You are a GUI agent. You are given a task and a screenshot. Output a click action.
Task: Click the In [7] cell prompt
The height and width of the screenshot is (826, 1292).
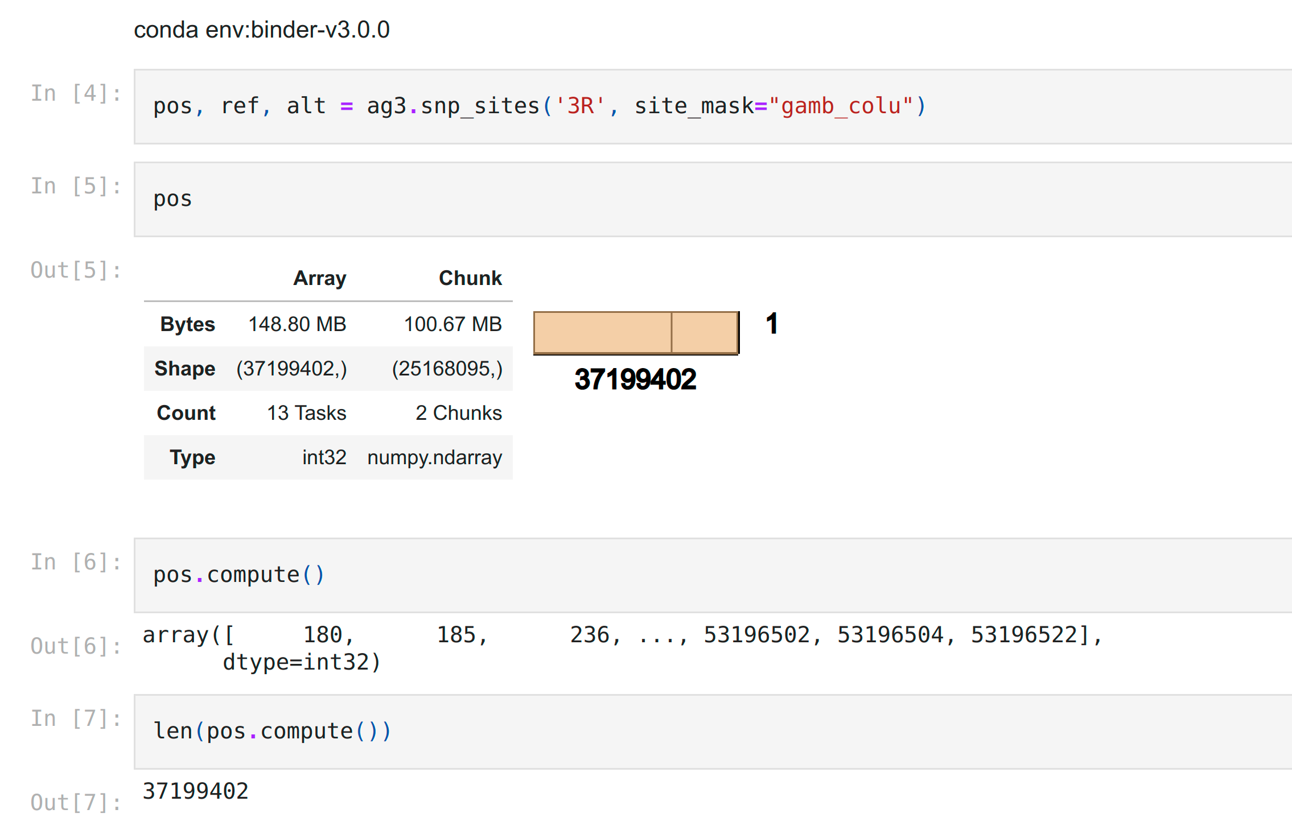click(76, 718)
